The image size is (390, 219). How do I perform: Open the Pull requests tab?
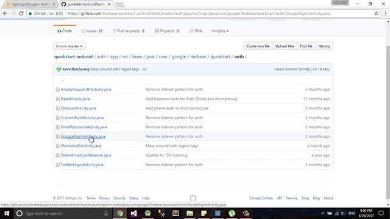pos(129,31)
